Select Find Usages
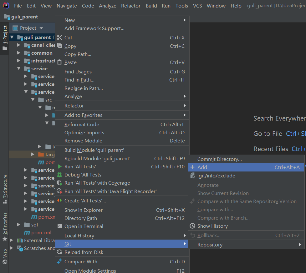 [122, 72]
